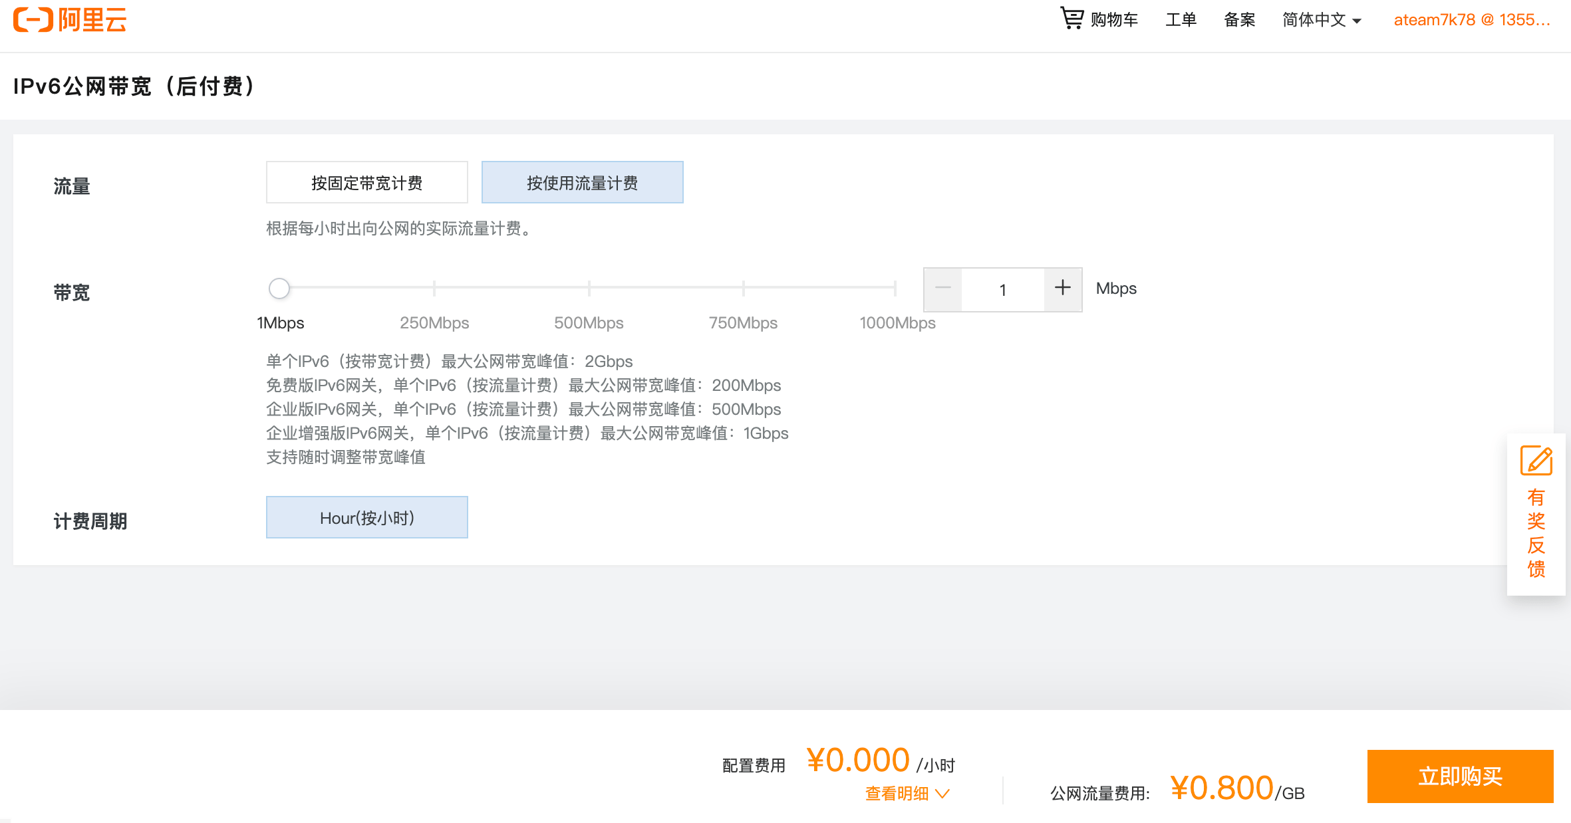Open the 备案 menu item
This screenshot has height=823, width=1571.
click(1239, 20)
